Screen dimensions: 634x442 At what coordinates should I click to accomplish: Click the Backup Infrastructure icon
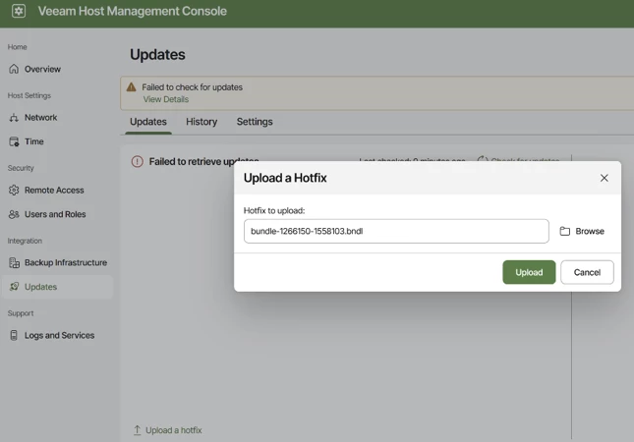[14, 262]
